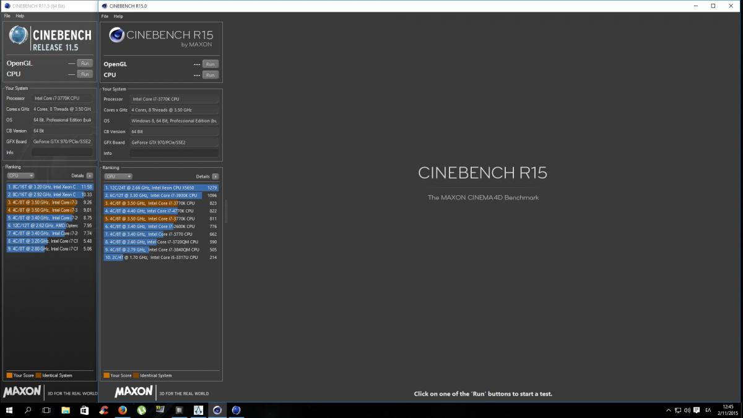Select R11.5 ranking row scoring 8.75

(x=50, y=217)
